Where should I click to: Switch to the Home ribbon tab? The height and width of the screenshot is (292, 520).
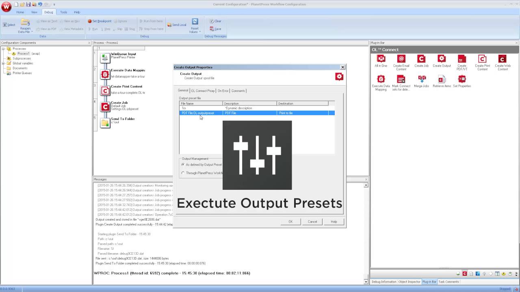(20, 12)
